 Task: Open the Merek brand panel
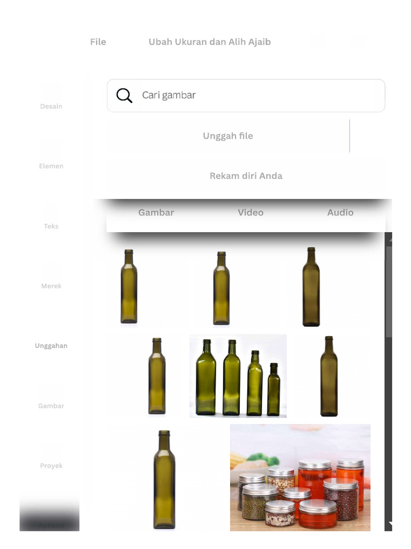51,277
